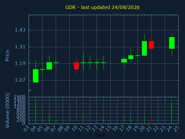
Task: Click the tallest volume bar on day 04
Action: tap(36, 112)
